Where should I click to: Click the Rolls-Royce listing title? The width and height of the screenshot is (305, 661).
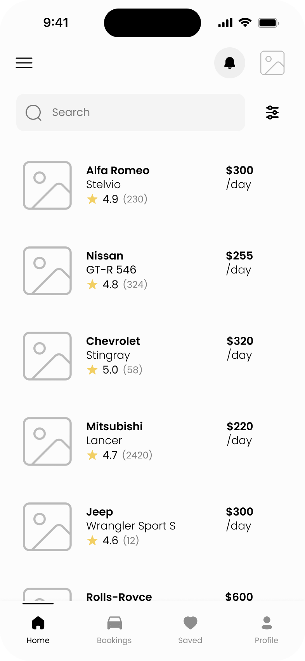[x=119, y=597]
